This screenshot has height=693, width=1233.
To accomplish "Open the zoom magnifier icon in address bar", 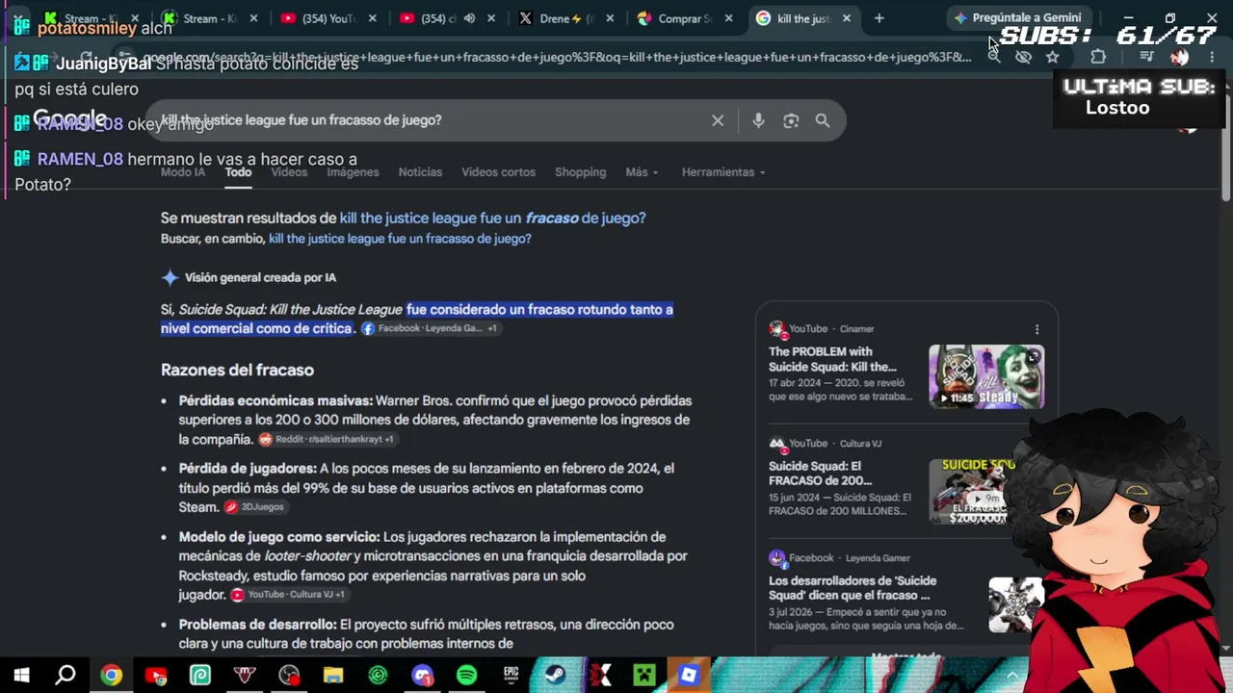I will click(x=994, y=57).
